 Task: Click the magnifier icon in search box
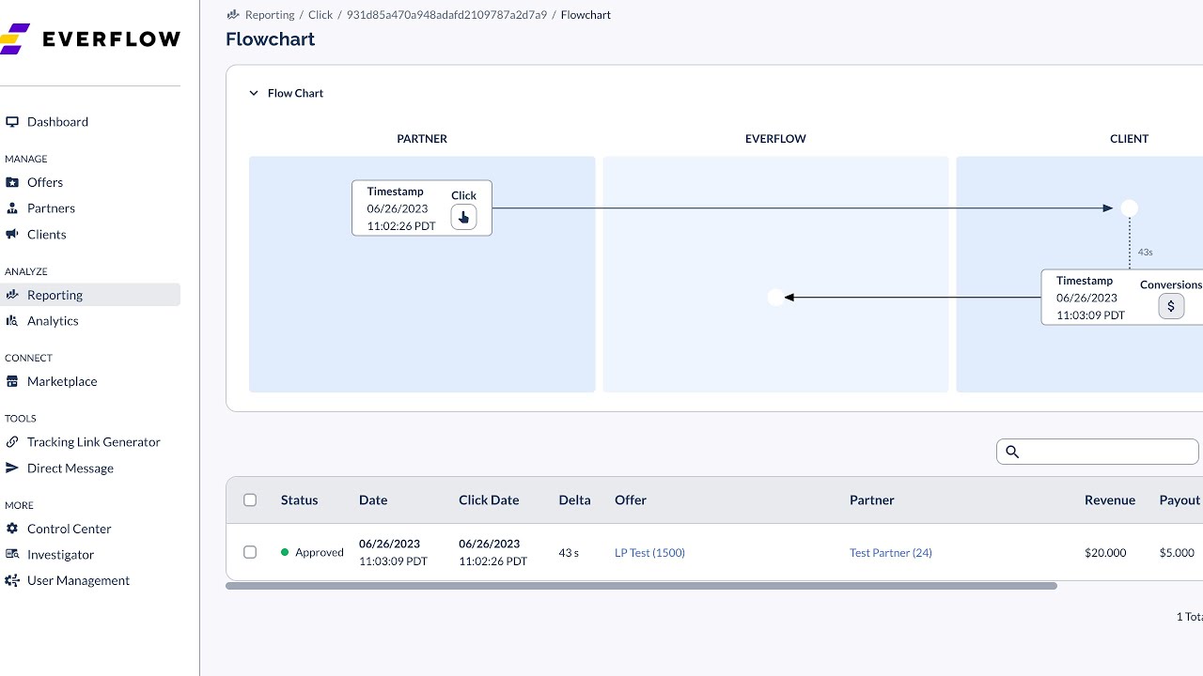coord(1012,452)
